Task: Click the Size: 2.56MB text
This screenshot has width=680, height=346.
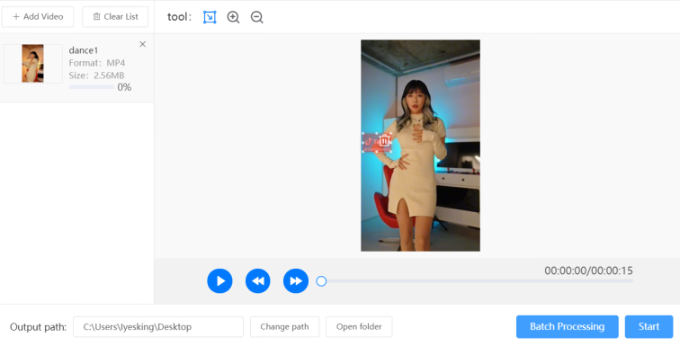Action: point(97,75)
